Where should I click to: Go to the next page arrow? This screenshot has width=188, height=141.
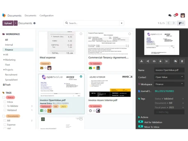[174, 23]
